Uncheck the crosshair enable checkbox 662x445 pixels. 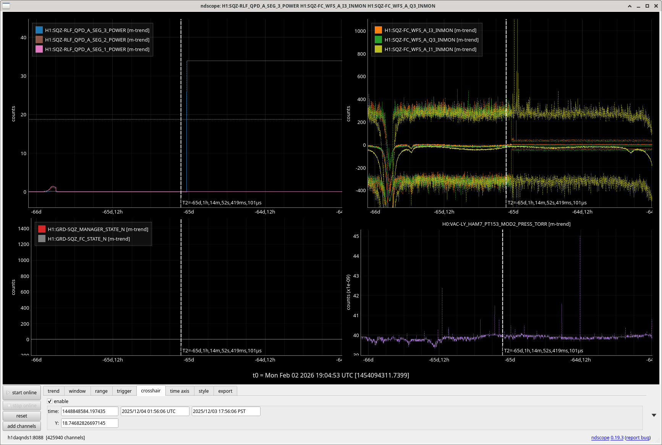pyautogui.click(x=50, y=401)
